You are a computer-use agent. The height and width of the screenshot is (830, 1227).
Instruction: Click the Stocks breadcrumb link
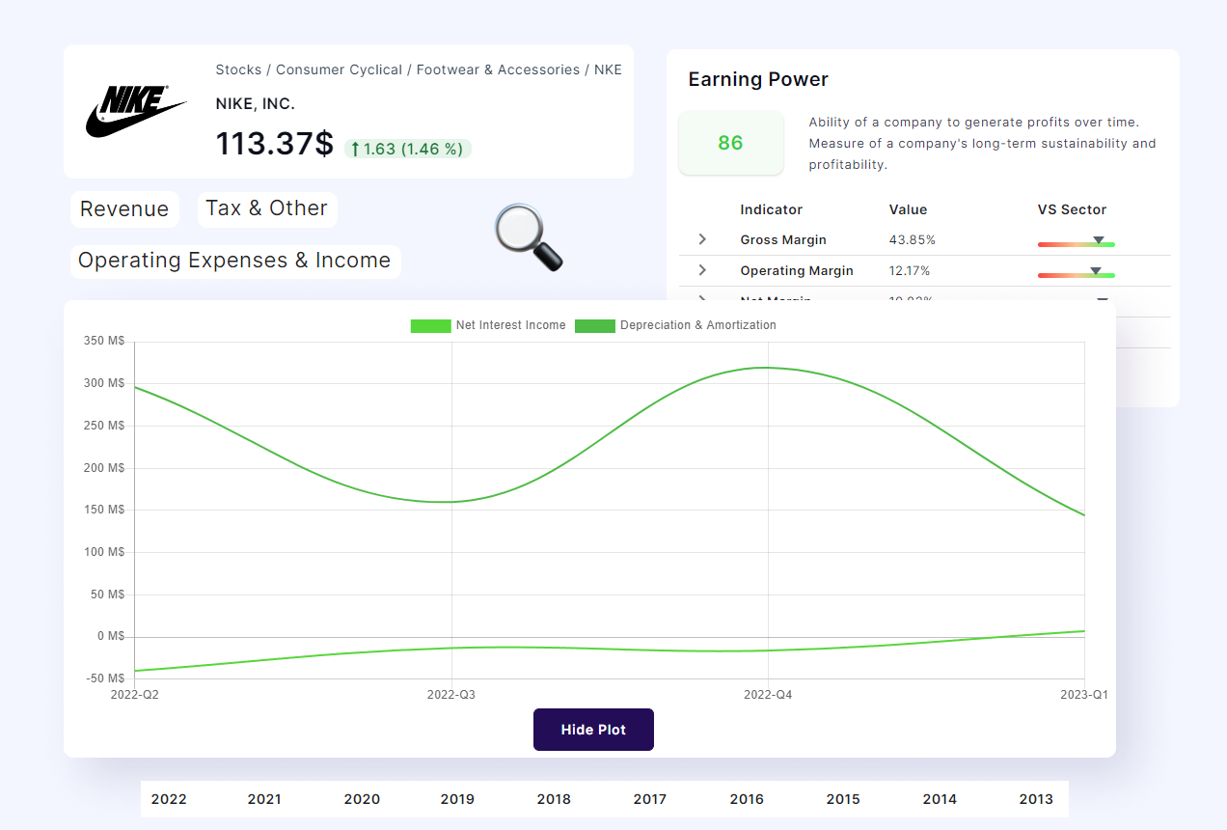click(x=238, y=69)
